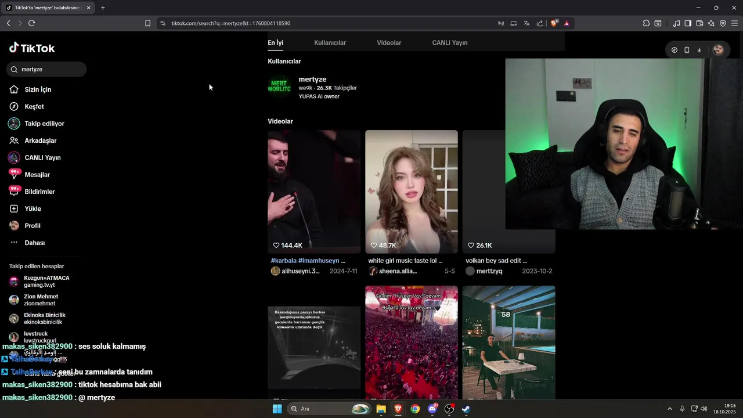743x418 pixels.
Task: Click the address bar URL
Action: pos(230,23)
